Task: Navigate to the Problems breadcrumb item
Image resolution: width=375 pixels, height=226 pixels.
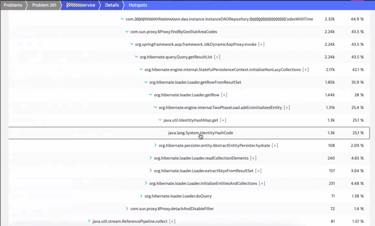Action: tap(14, 5)
